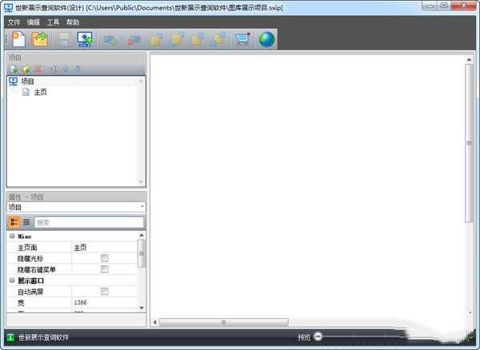Click the New project toolbar icon
The width and height of the screenshot is (480, 350).
18,38
